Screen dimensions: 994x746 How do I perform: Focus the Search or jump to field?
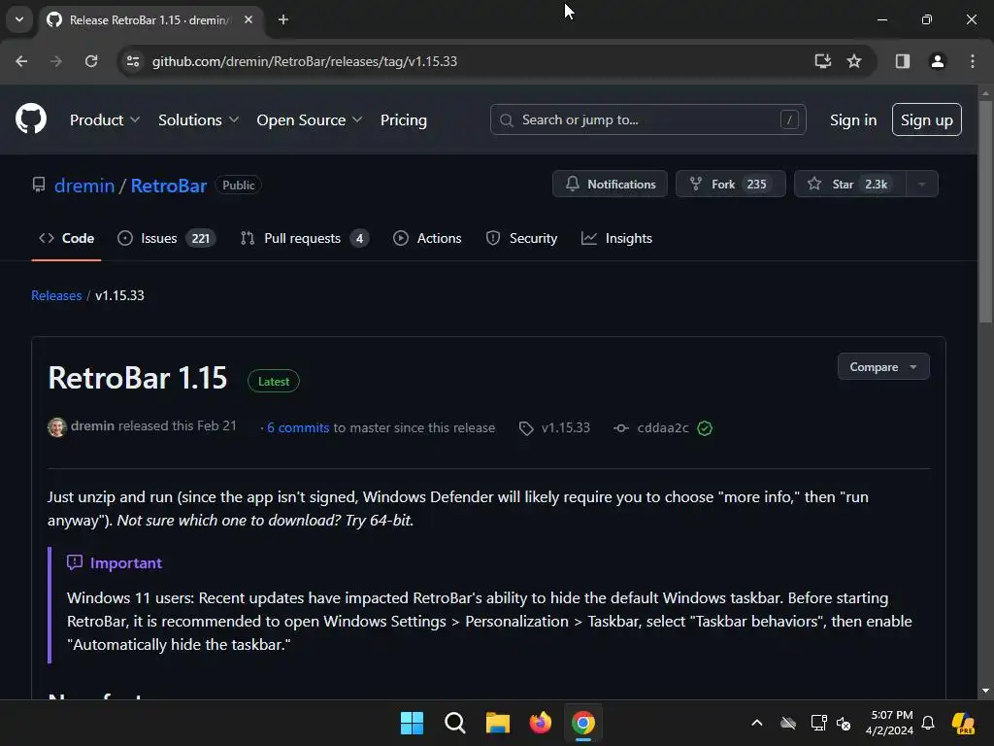pyautogui.click(x=647, y=119)
